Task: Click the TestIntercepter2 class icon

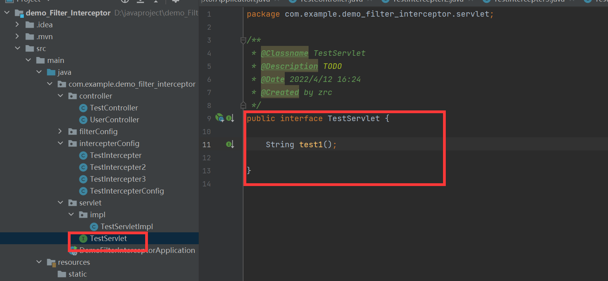Action: pos(83,167)
